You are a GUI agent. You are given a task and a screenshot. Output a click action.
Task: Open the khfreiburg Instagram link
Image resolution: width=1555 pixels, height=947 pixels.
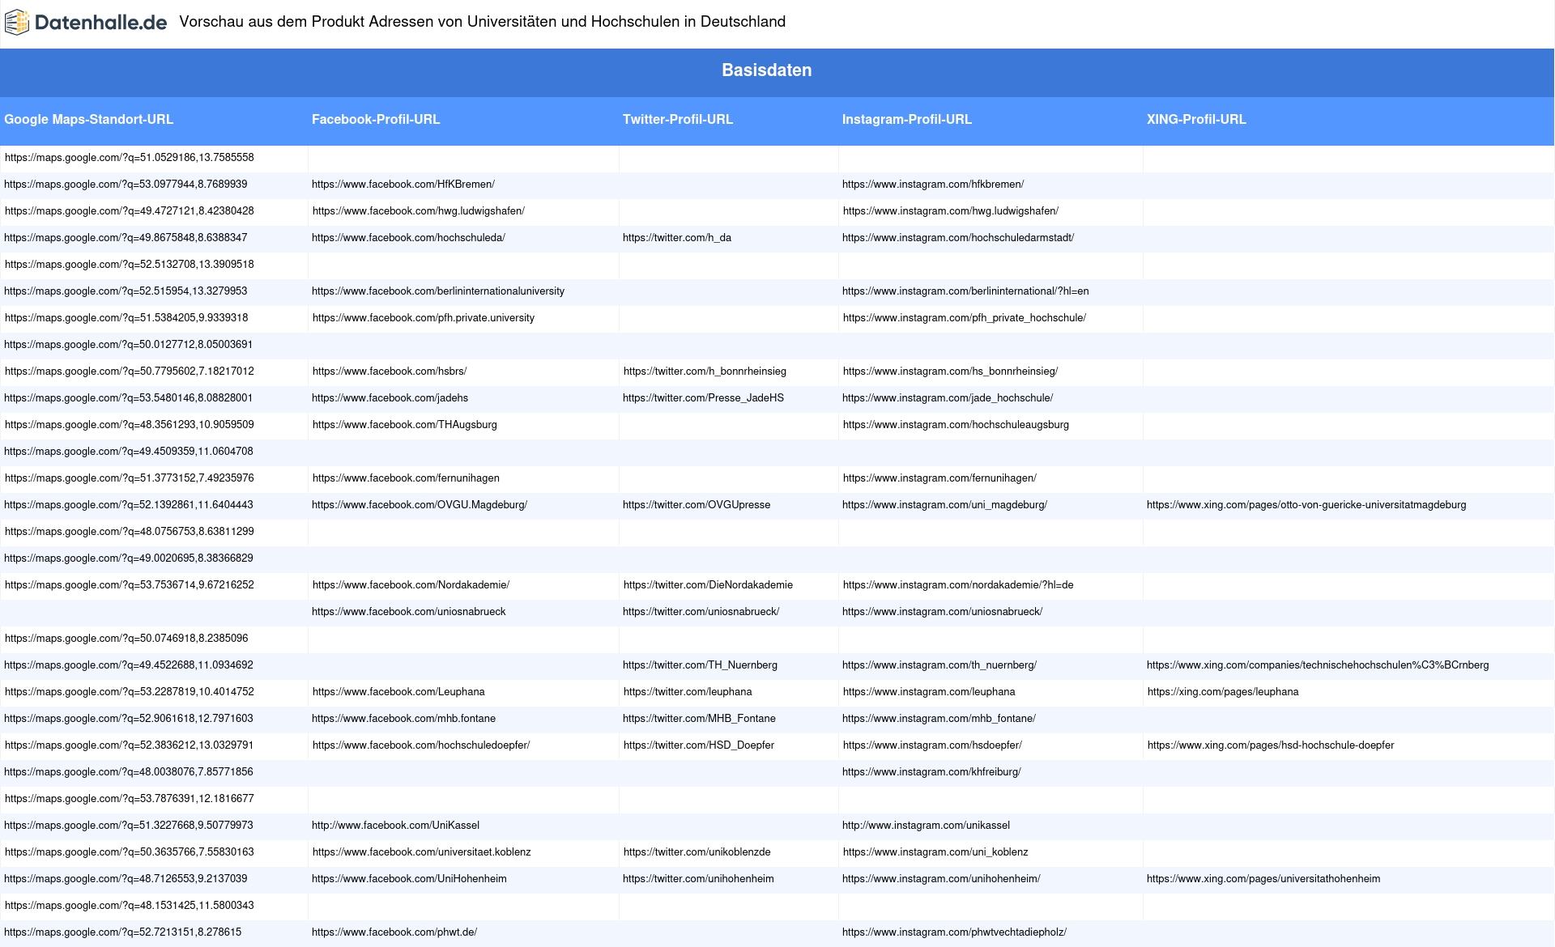pos(931,772)
